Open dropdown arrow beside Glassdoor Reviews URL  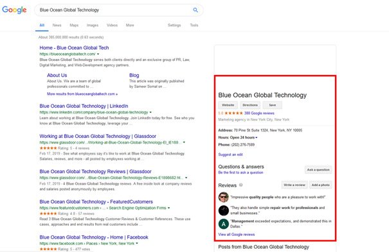tap(186, 178)
